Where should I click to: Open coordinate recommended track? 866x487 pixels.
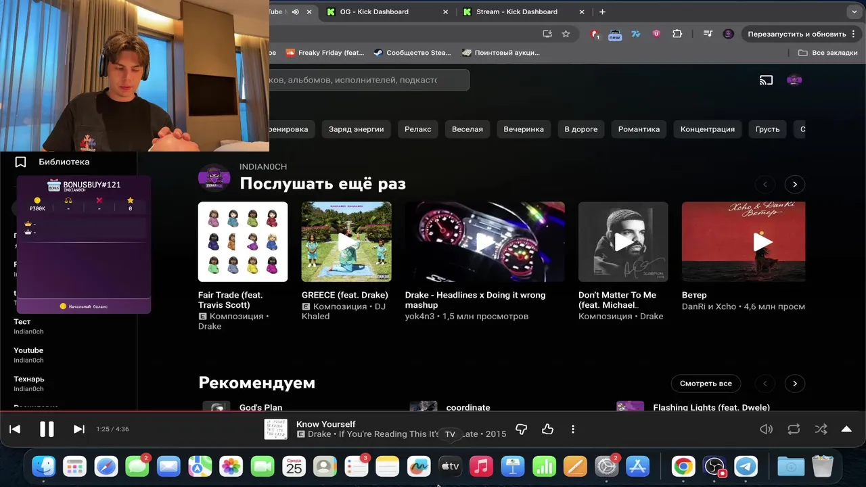[x=468, y=407]
